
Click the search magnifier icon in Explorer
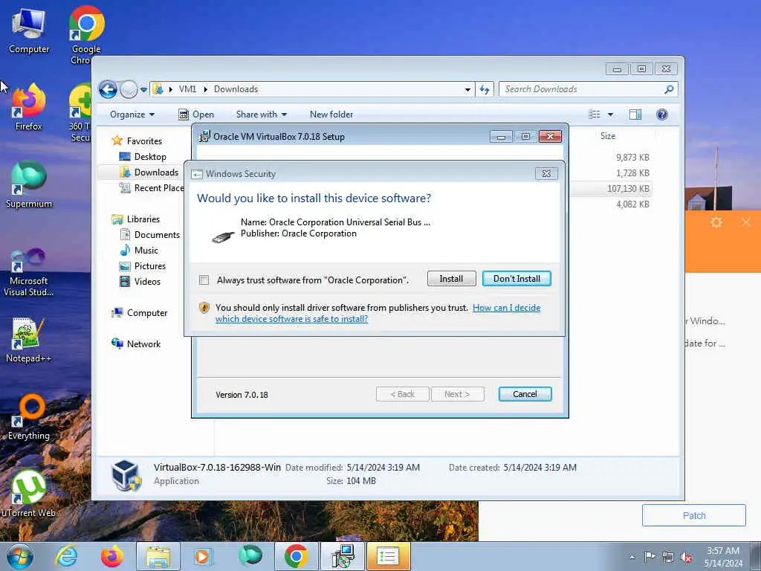click(670, 89)
